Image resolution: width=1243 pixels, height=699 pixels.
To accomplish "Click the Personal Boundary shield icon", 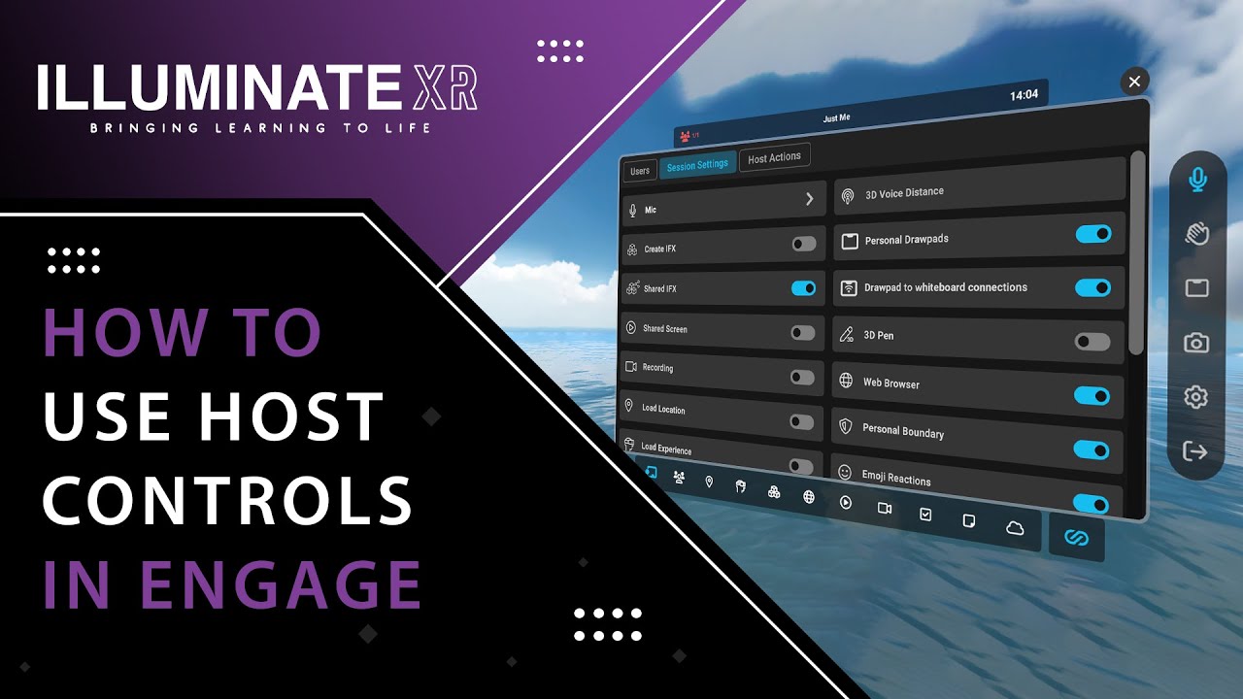I will point(846,427).
